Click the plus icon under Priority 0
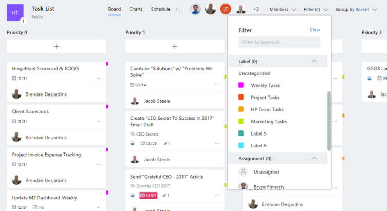The image size is (387, 211). click(x=56, y=46)
